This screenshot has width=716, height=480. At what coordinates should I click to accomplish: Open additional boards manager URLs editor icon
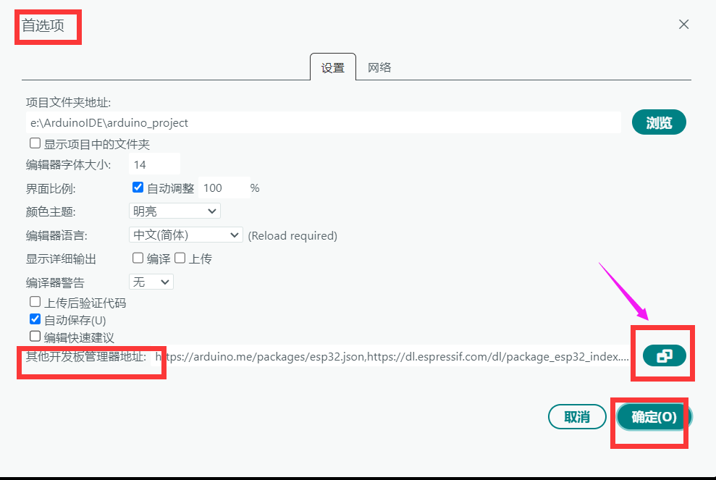point(665,355)
